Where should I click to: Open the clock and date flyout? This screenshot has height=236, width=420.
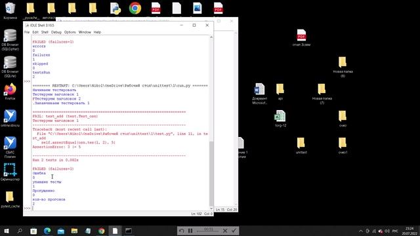click(x=409, y=231)
